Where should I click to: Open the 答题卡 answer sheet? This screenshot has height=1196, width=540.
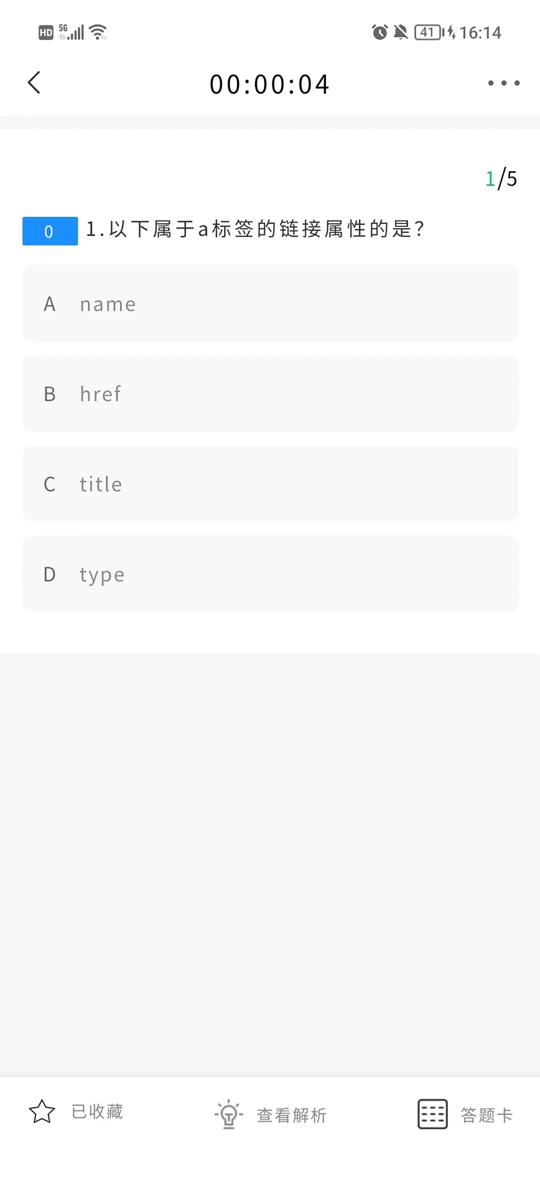[486, 1115]
